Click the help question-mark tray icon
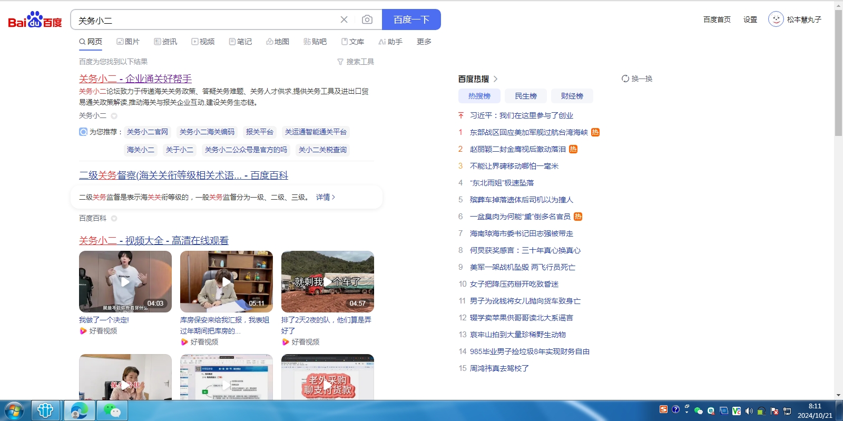This screenshot has width=843, height=421. click(675, 409)
